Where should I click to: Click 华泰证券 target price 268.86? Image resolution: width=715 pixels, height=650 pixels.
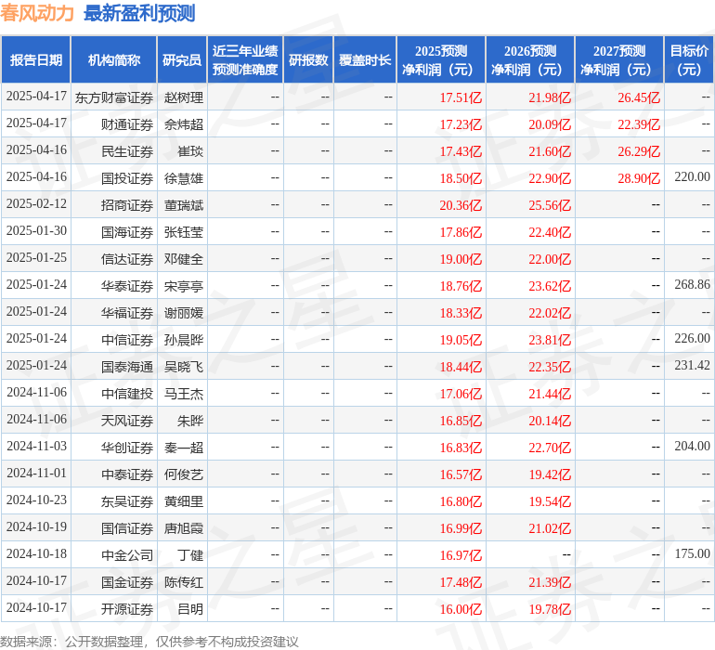click(x=692, y=285)
